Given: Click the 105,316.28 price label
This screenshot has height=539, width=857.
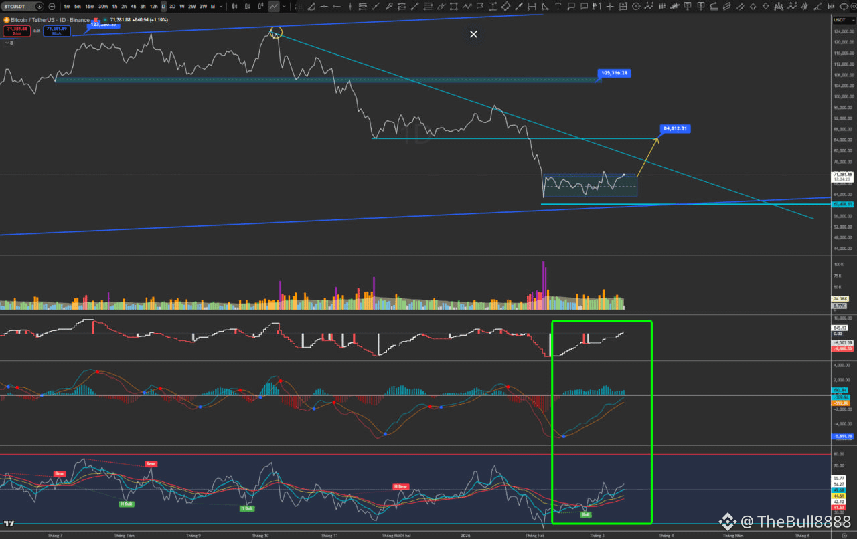Looking at the screenshot, I should pyautogui.click(x=616, y=72).
